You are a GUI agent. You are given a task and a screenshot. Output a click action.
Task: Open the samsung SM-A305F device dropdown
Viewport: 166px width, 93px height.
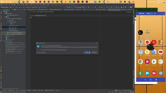coord(80,7)
